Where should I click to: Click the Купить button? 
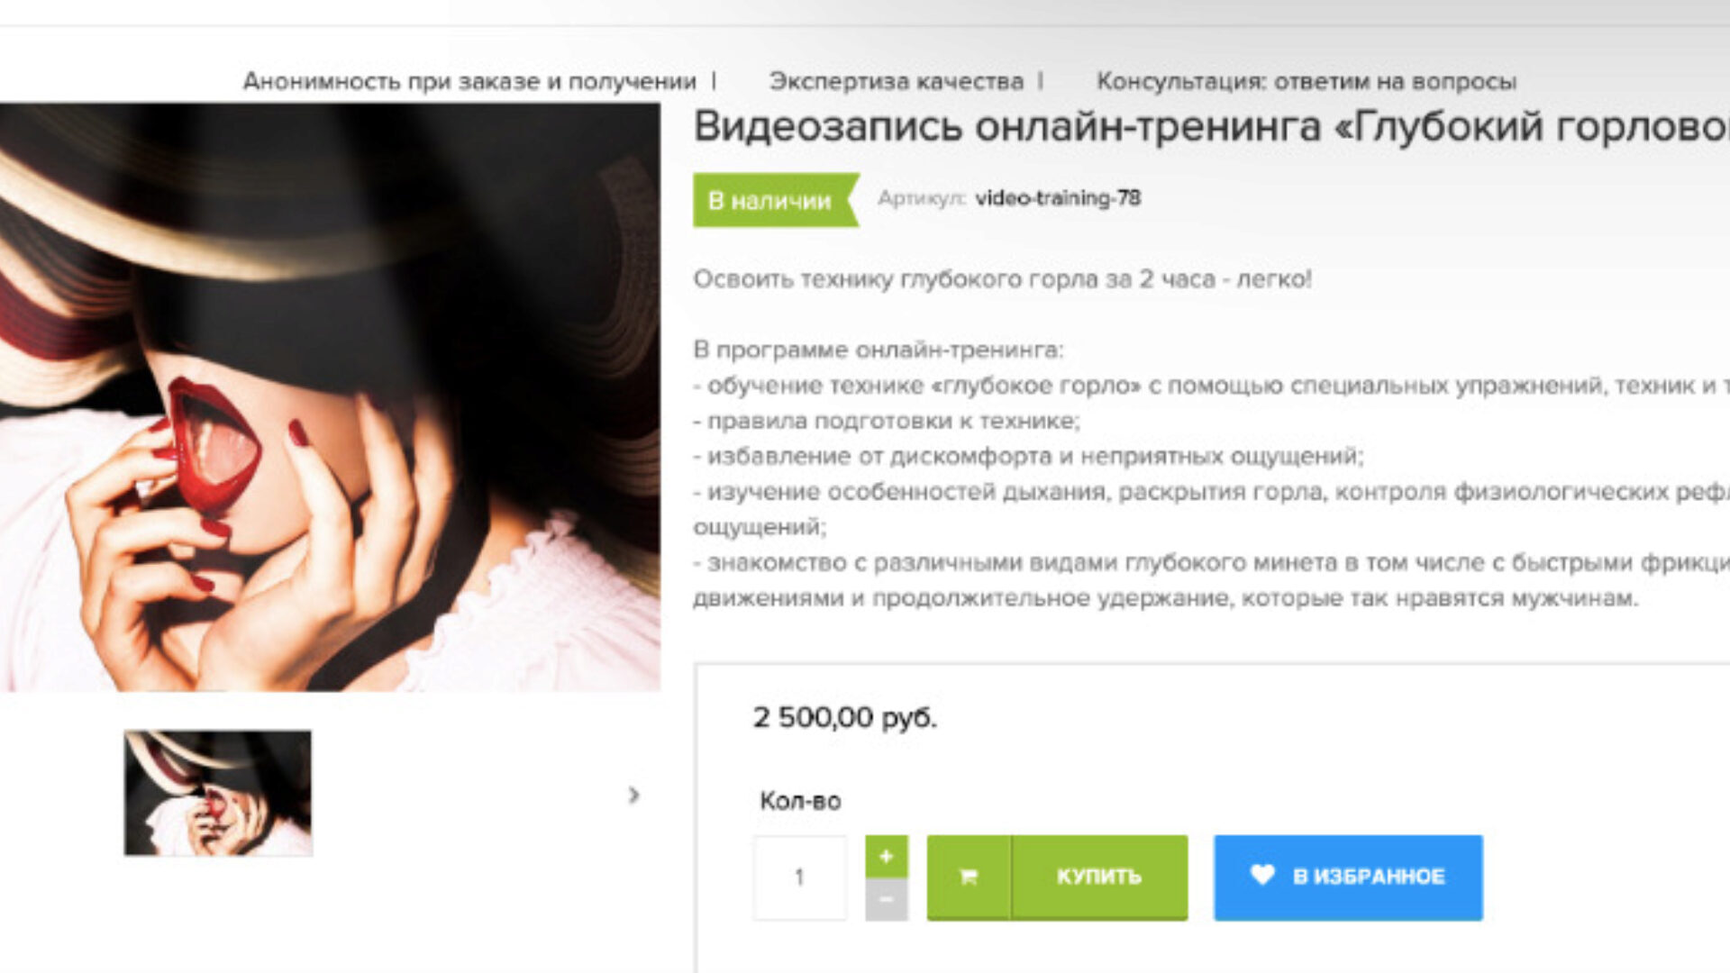tap(1057, 877)
